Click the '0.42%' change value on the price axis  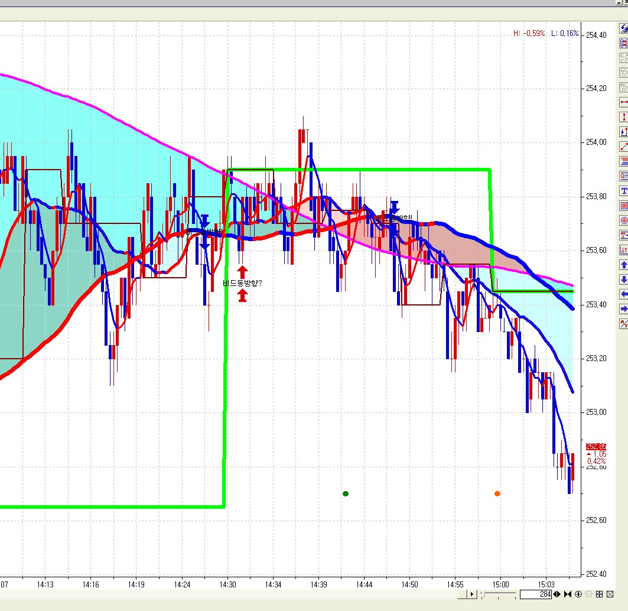[596, 461]
